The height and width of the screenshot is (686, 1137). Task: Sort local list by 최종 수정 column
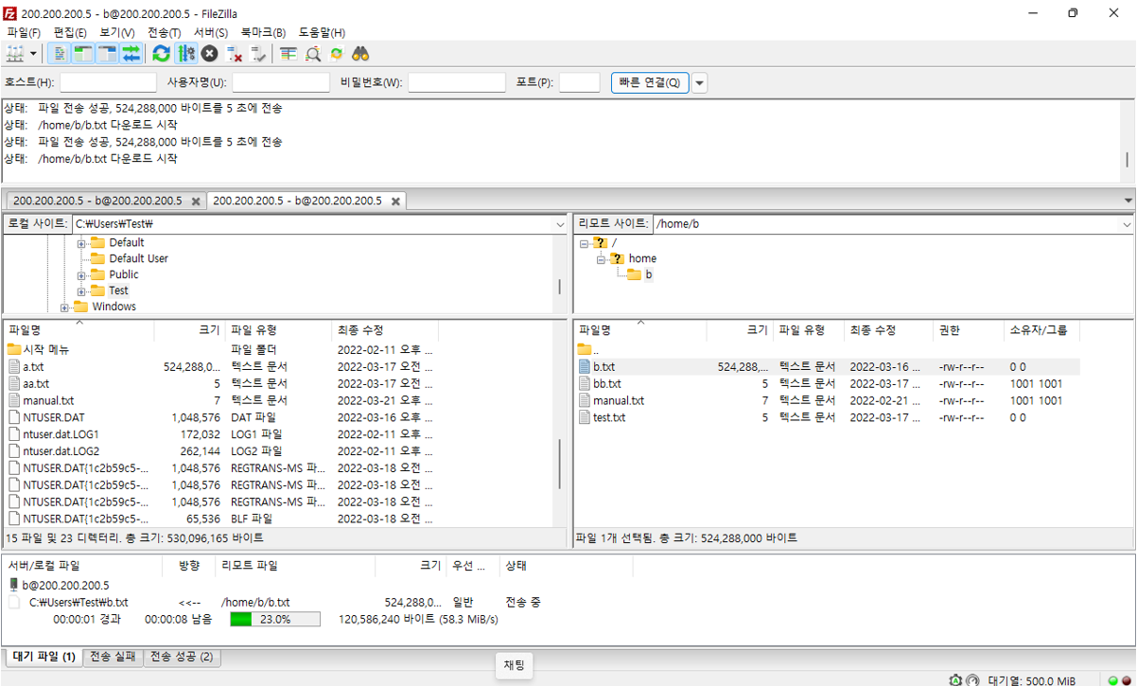point(383,330)
